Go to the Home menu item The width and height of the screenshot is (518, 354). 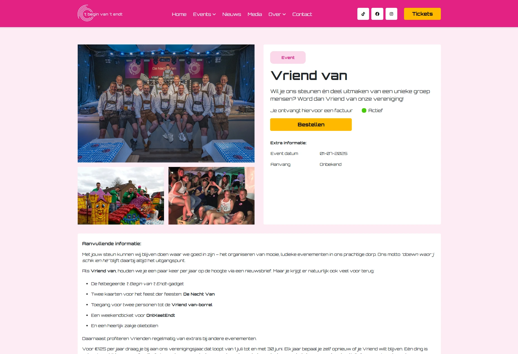(179, 14)
